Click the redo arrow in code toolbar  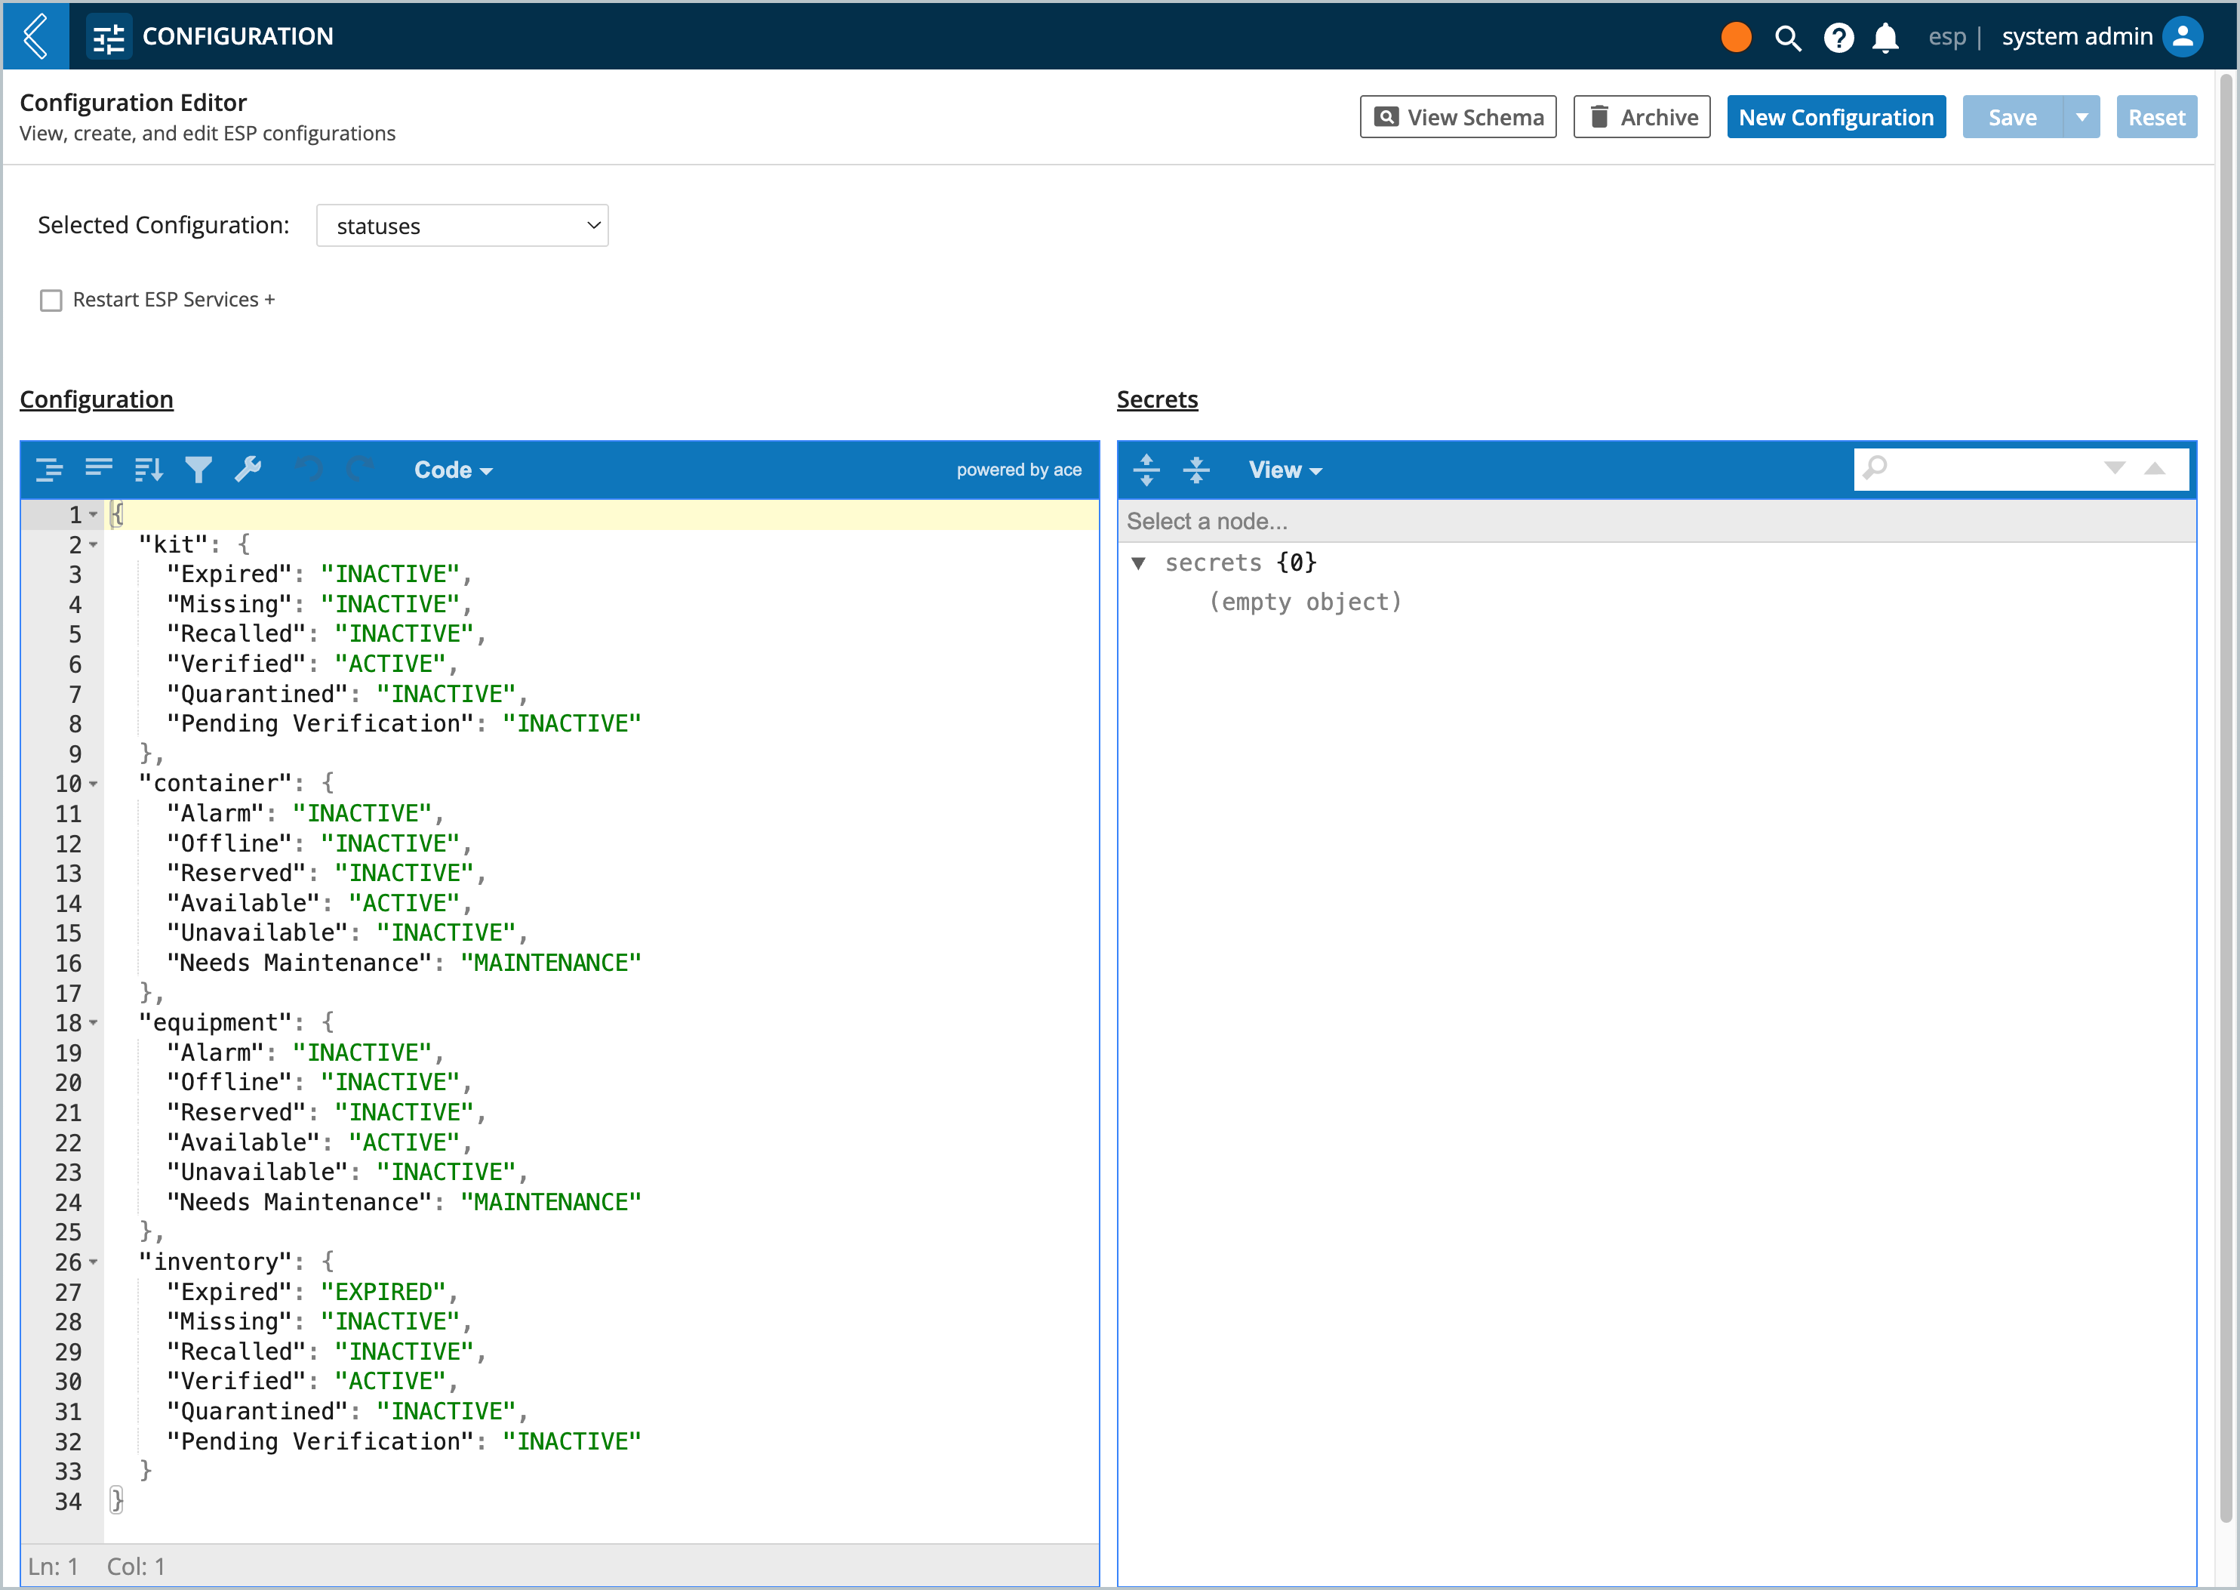click(x=359, y=469)
